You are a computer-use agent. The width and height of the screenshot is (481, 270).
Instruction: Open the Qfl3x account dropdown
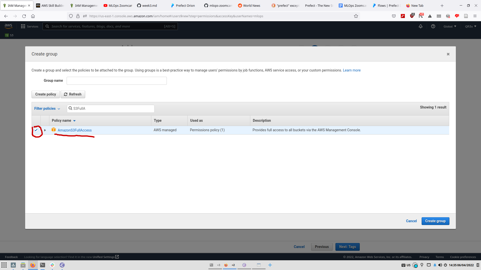470,26
